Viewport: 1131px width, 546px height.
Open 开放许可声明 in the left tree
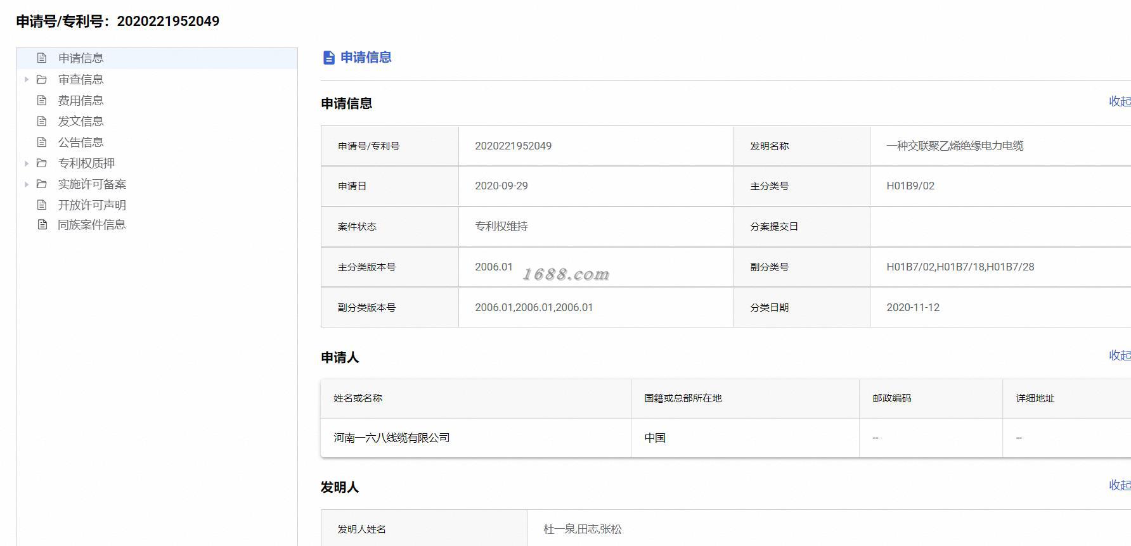pos(92,205)
